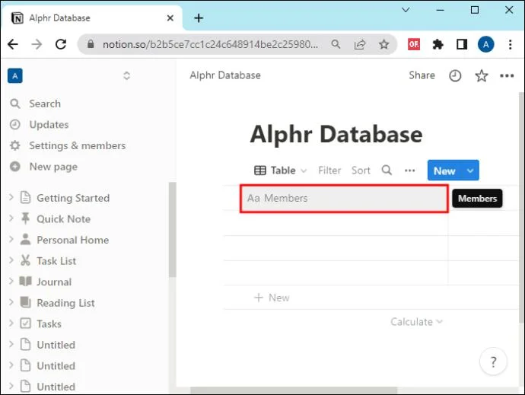Expand the Personal Home page toggle

click(11, 239)
